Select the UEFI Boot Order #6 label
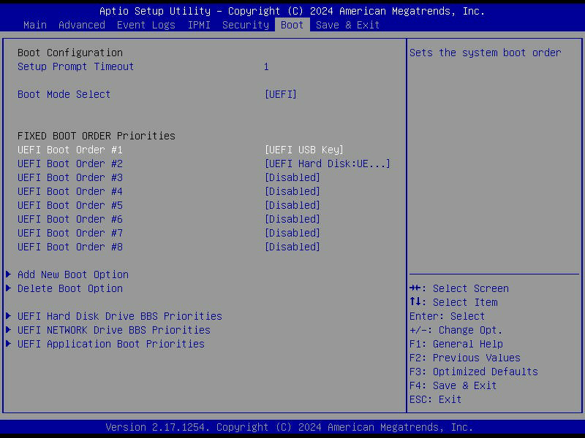This screenshot has height=438, width=585. (x=69, y=219)
